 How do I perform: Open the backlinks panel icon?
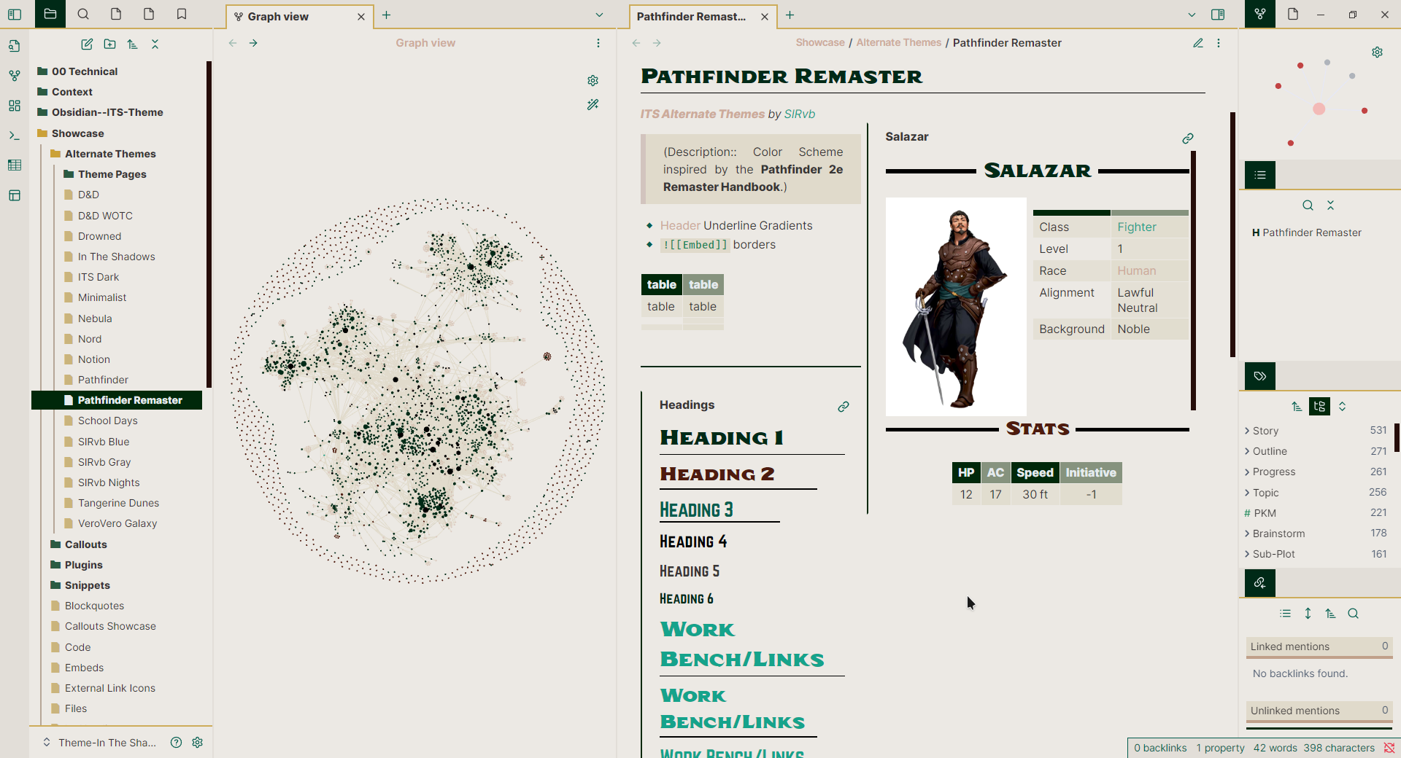(1260, 583)
